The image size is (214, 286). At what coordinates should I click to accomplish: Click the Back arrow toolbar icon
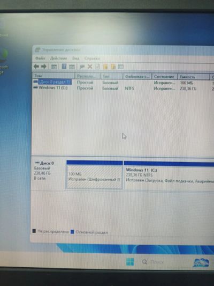point(36,67)
